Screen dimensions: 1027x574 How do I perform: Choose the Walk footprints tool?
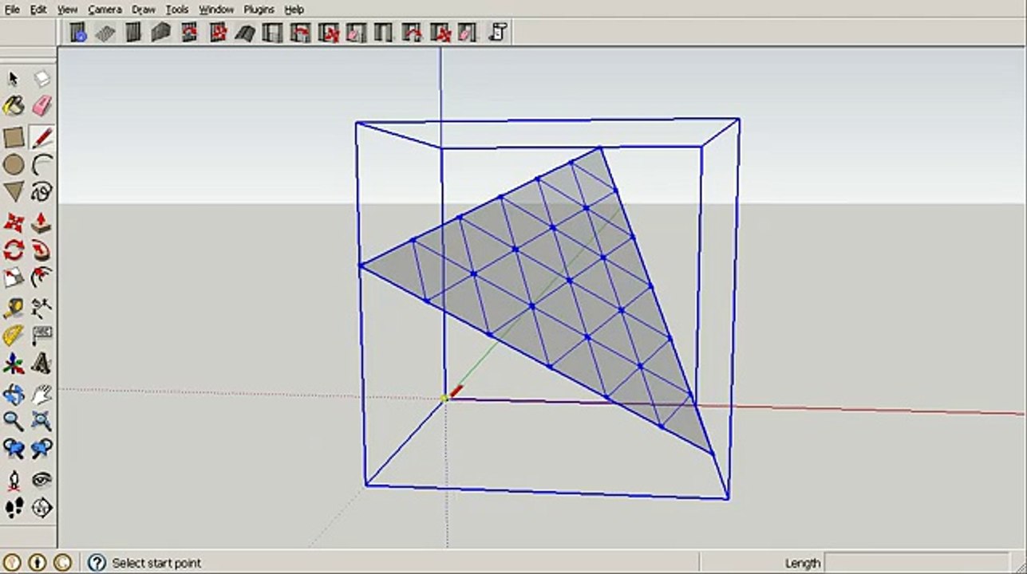14,507
